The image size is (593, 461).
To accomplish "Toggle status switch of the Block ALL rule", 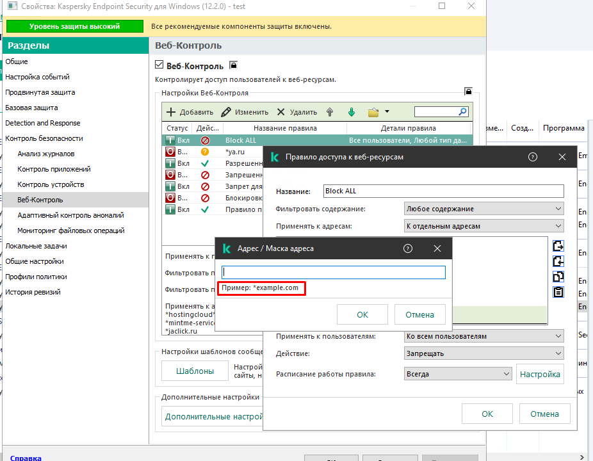I will tap(170, 140).
